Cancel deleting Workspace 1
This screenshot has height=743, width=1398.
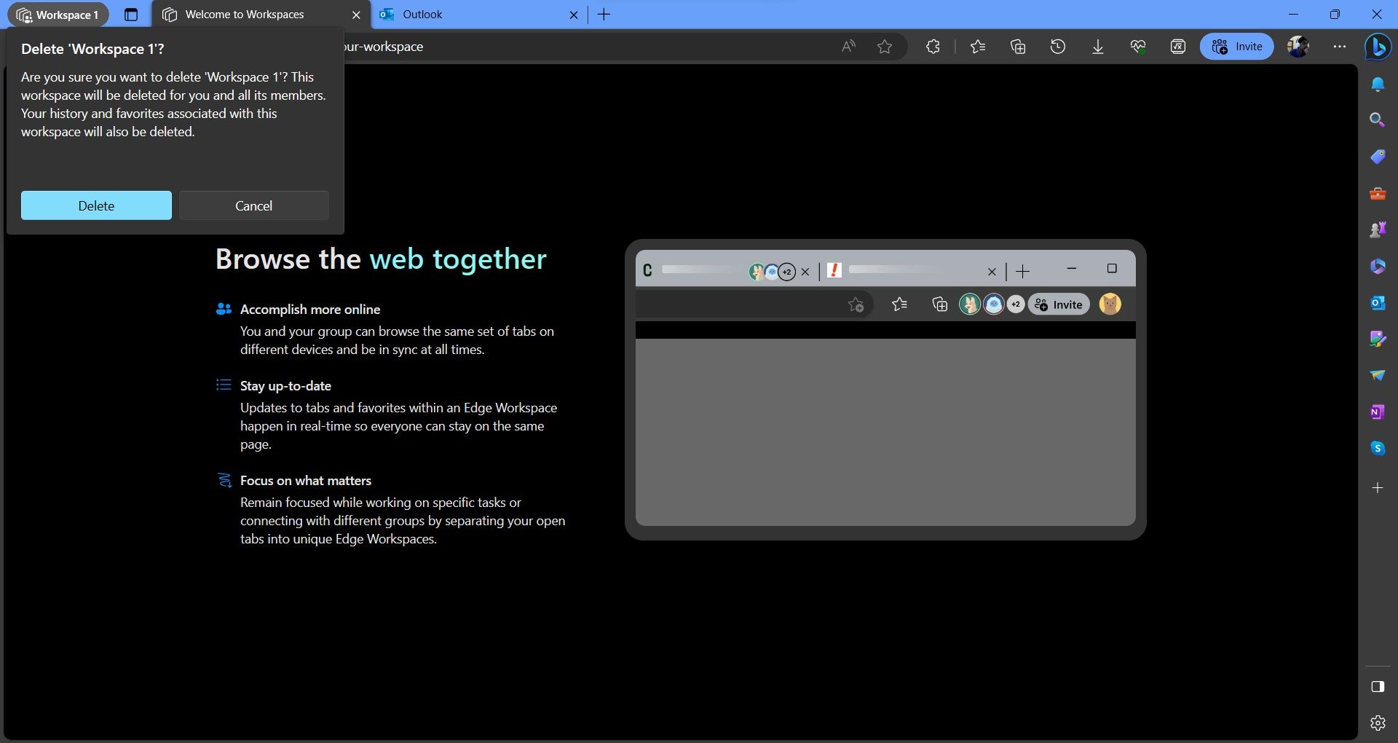(253, 205)
